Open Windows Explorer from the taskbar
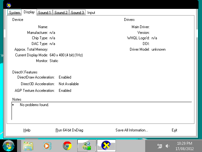This screenshot has height=152, width=202. 28,146
